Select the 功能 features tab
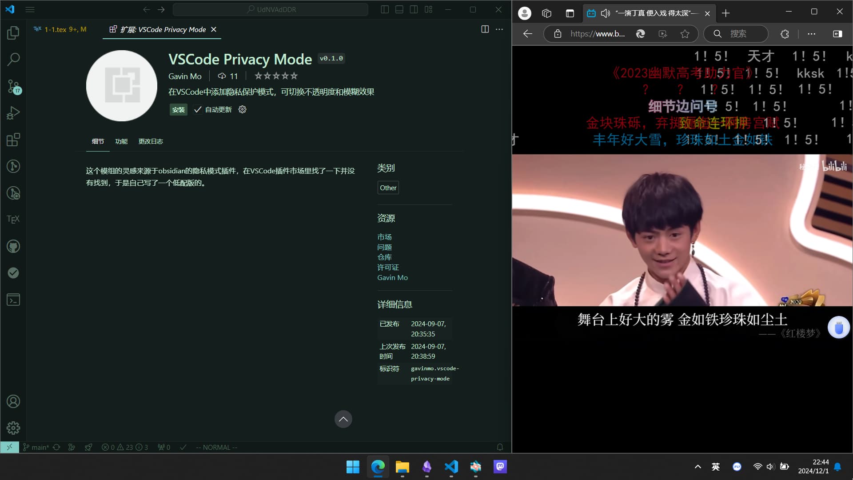The image size is (853, 480). 121,141
